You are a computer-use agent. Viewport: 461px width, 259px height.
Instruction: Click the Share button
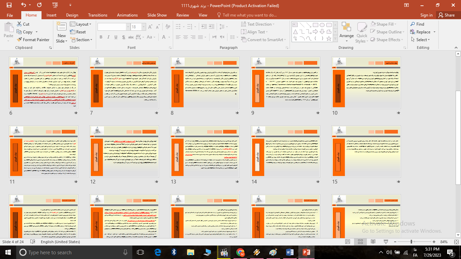click(446, 15)
